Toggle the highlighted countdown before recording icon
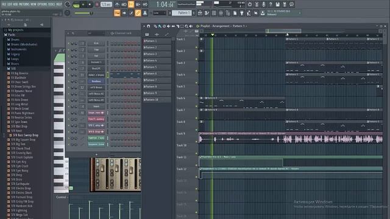390x219 pixels. (131, 4)
